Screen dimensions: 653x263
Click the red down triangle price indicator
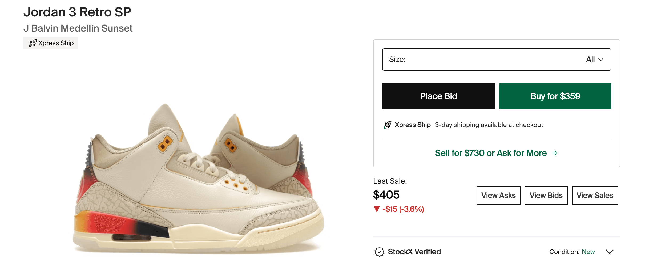377,209
